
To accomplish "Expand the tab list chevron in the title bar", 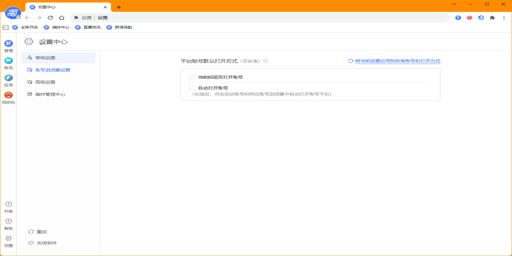I will click(454, 4).
